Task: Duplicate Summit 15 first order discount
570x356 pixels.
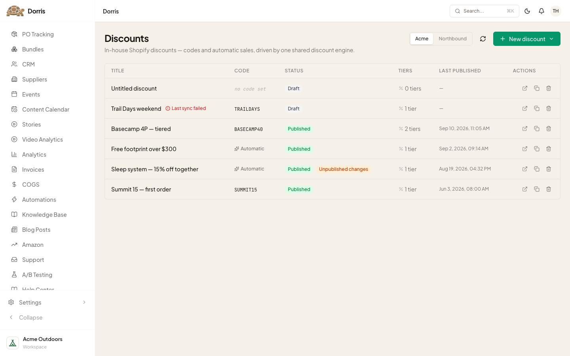Action: click(x=537, y=189)
